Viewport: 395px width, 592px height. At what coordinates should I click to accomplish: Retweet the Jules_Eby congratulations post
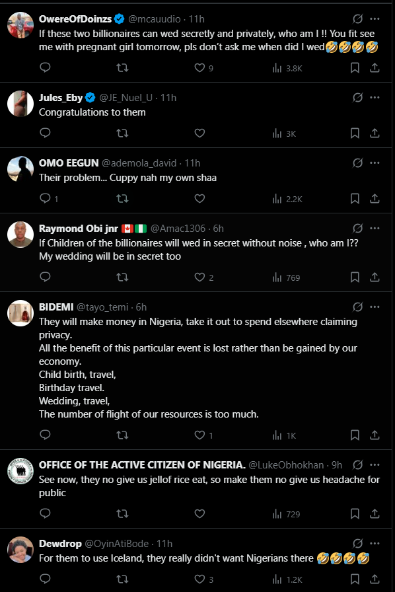(x=122, y=133)
